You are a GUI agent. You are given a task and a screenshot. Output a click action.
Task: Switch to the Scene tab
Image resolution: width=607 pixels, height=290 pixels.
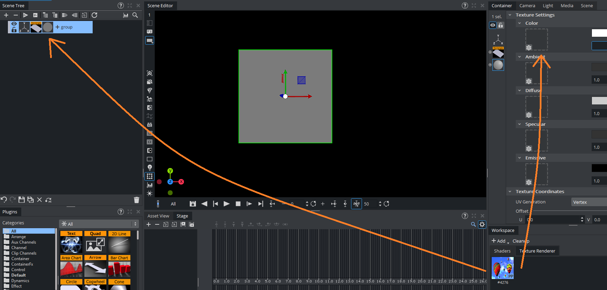coord(587,5)
